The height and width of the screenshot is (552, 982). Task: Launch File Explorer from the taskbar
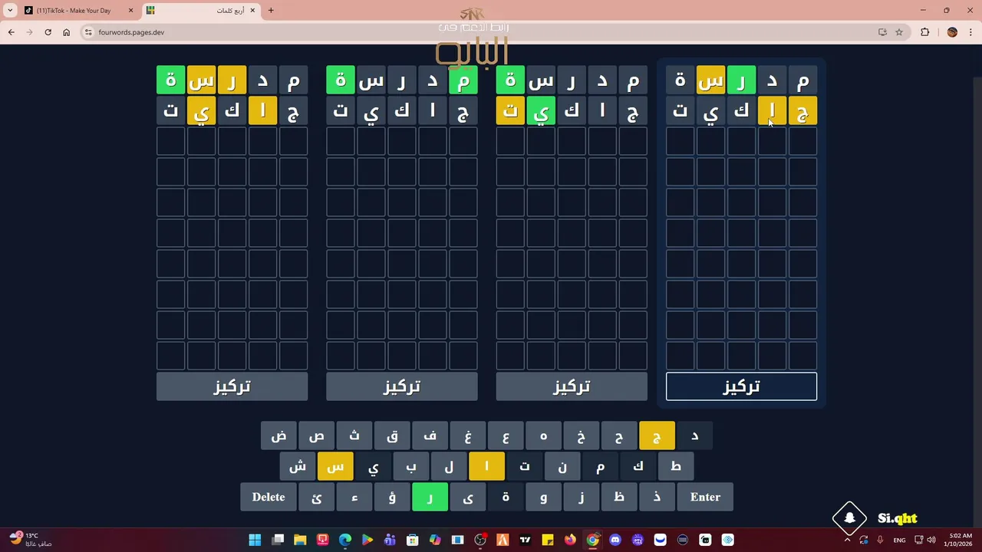coord(300,540)
